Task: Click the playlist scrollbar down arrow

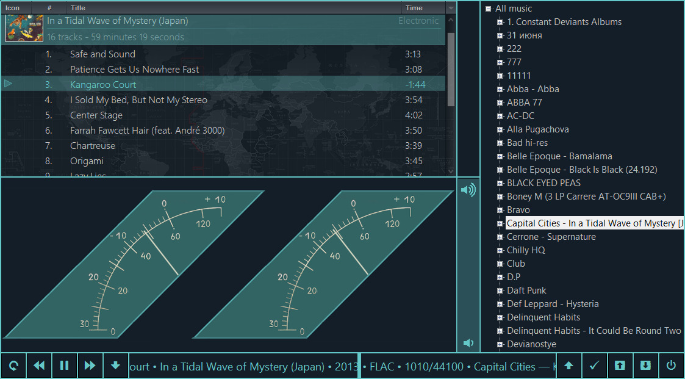Action: [451, 171]
